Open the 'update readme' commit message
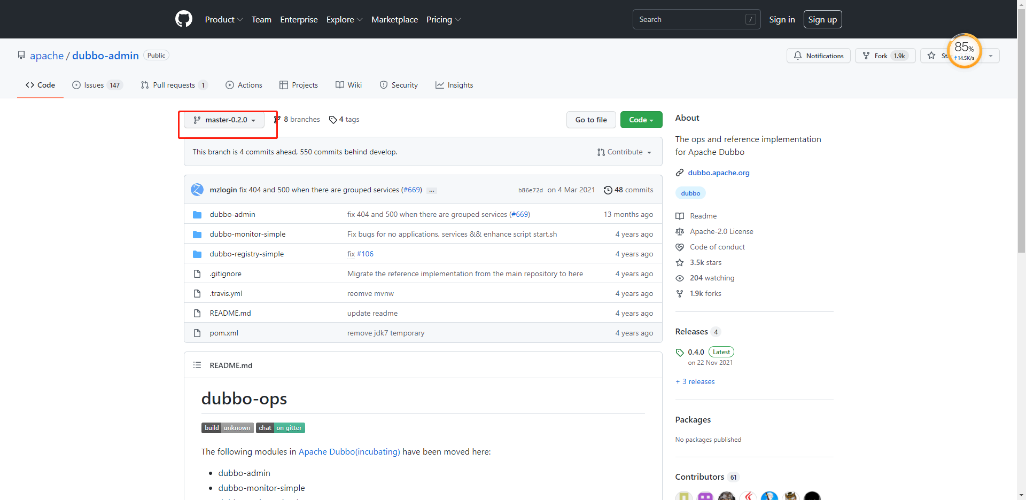Image resolution: width=1026 pixels, height=500 pixels. (x=372, y=313)
